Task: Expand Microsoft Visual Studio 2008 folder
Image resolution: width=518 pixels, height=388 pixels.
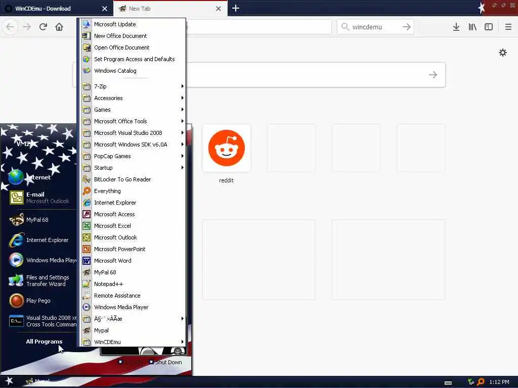Action: point(133,133)
